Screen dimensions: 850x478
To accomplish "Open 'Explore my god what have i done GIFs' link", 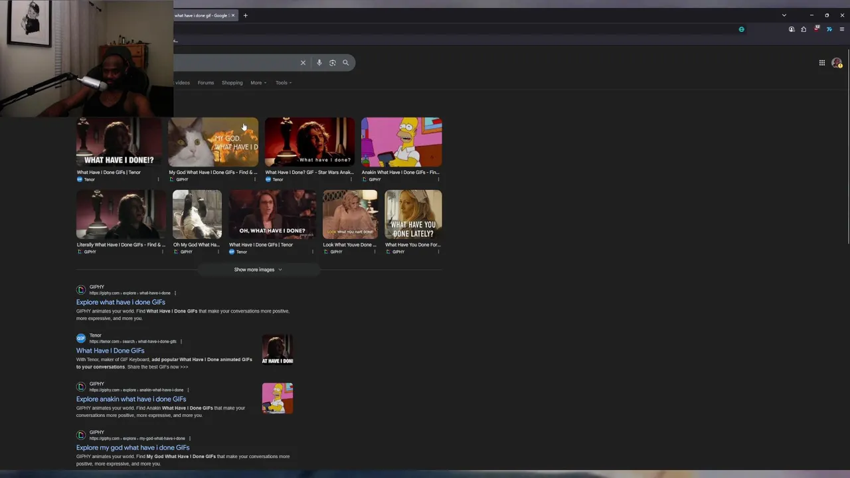I will click(133, 447).
